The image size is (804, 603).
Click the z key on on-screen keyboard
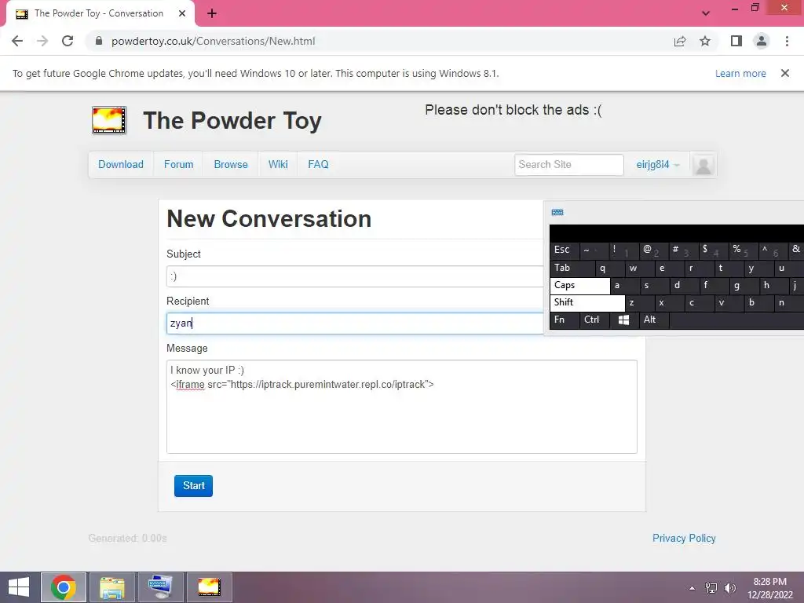pos(640,302)
